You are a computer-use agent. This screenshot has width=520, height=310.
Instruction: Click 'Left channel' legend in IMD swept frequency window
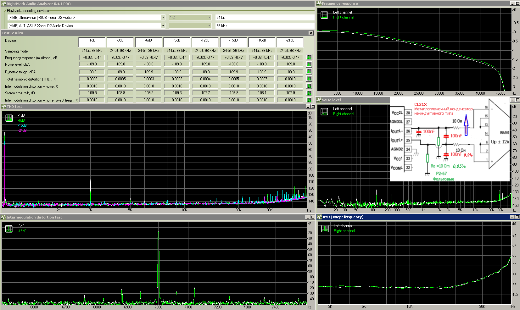[x=343, y=226]
